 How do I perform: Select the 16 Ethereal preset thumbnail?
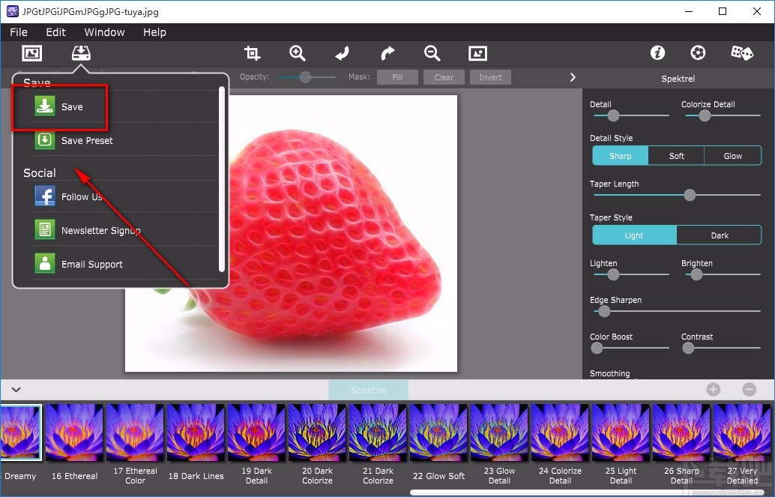74,433
